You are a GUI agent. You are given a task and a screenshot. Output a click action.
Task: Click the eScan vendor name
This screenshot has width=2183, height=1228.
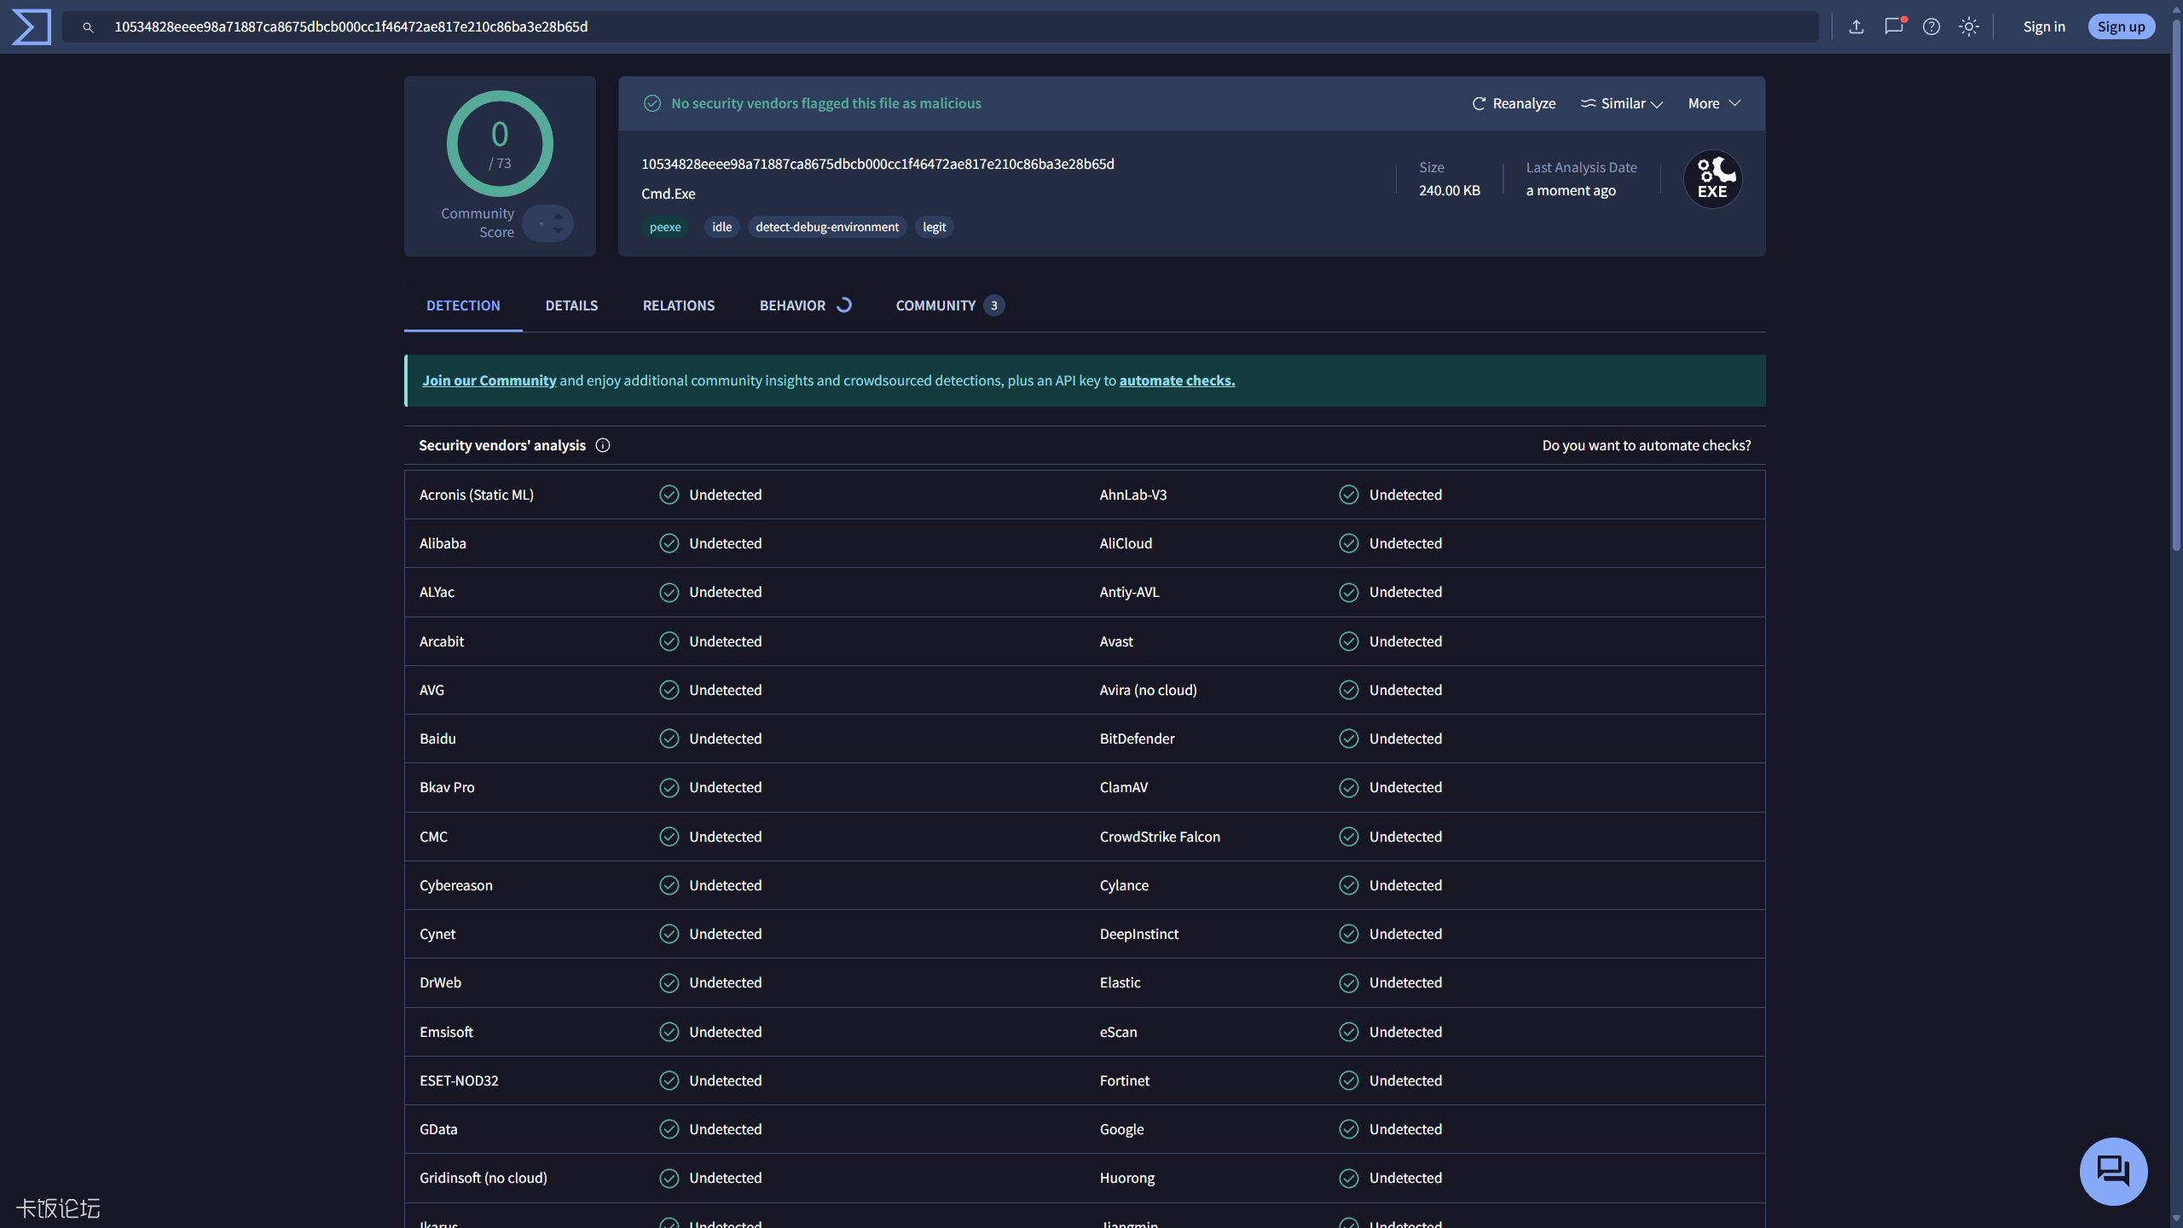(x=1118, y=1032)
